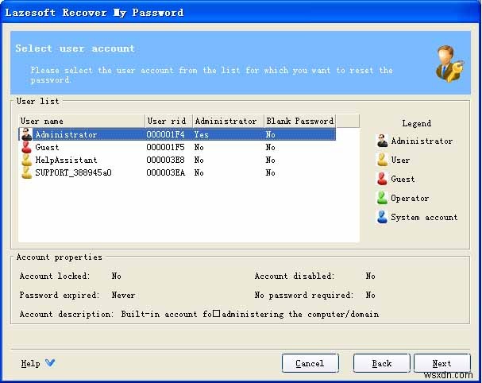This screenshot has height=383, width=482.
Task: Click the 'Operator' legend label
Action: pyautogui.click(x=410, y=198)
